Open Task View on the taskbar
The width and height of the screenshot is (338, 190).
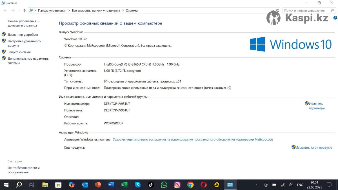point(32,185)
